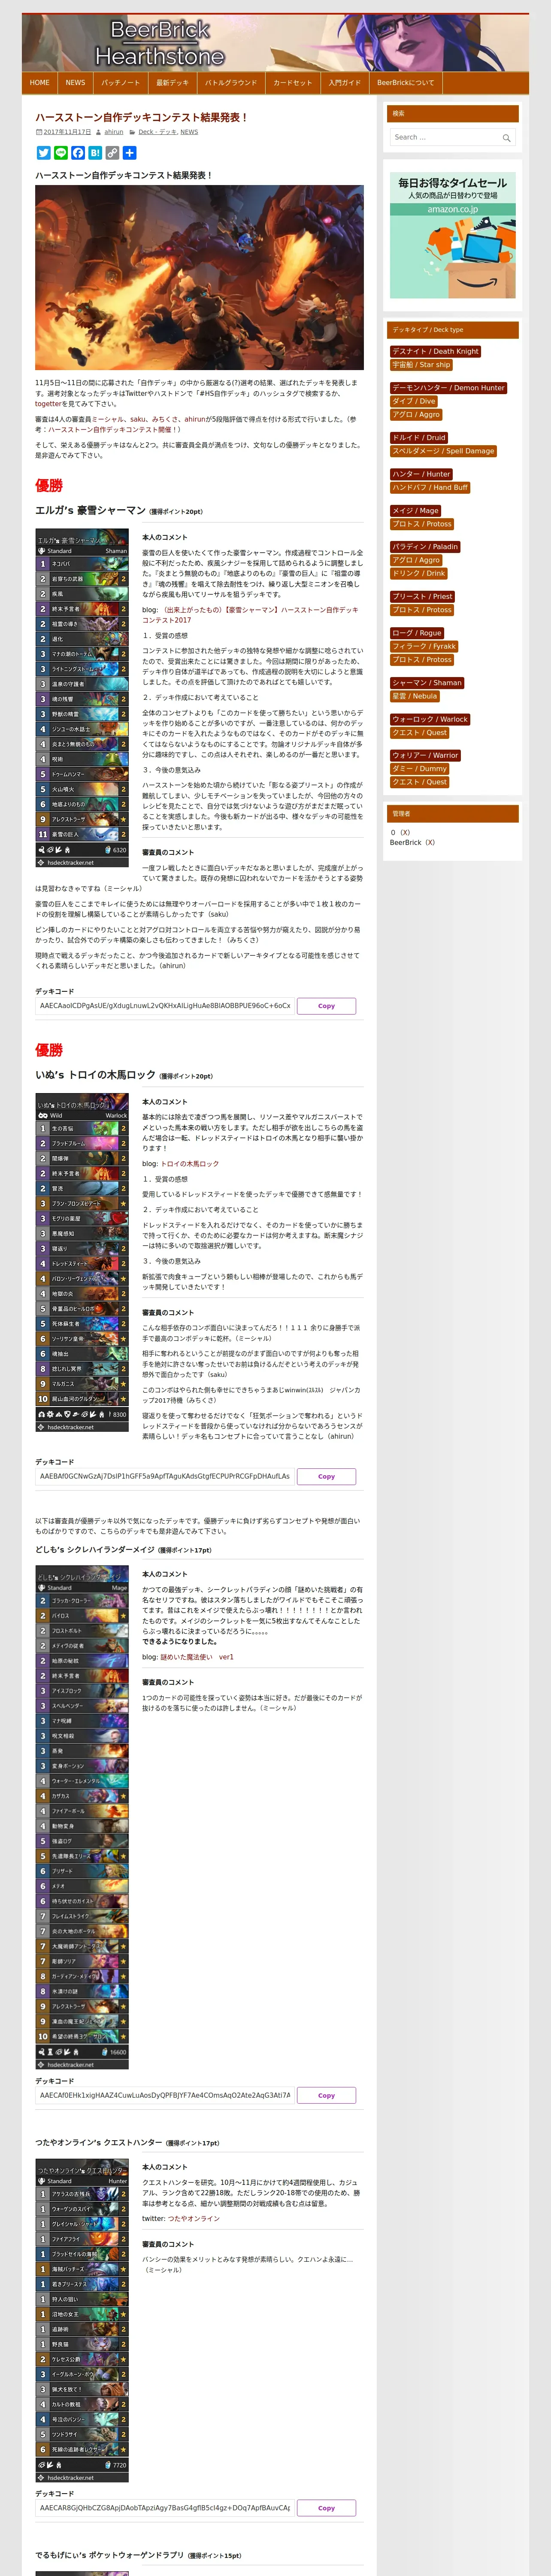
Task: Open the フィラーク / Fyrakk tag
Action: point(424,646)
